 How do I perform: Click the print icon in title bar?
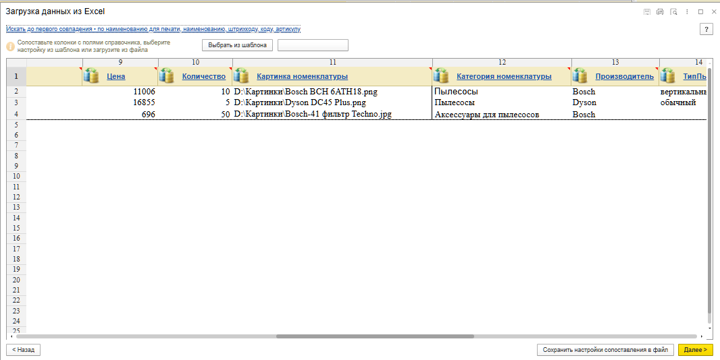660,12
